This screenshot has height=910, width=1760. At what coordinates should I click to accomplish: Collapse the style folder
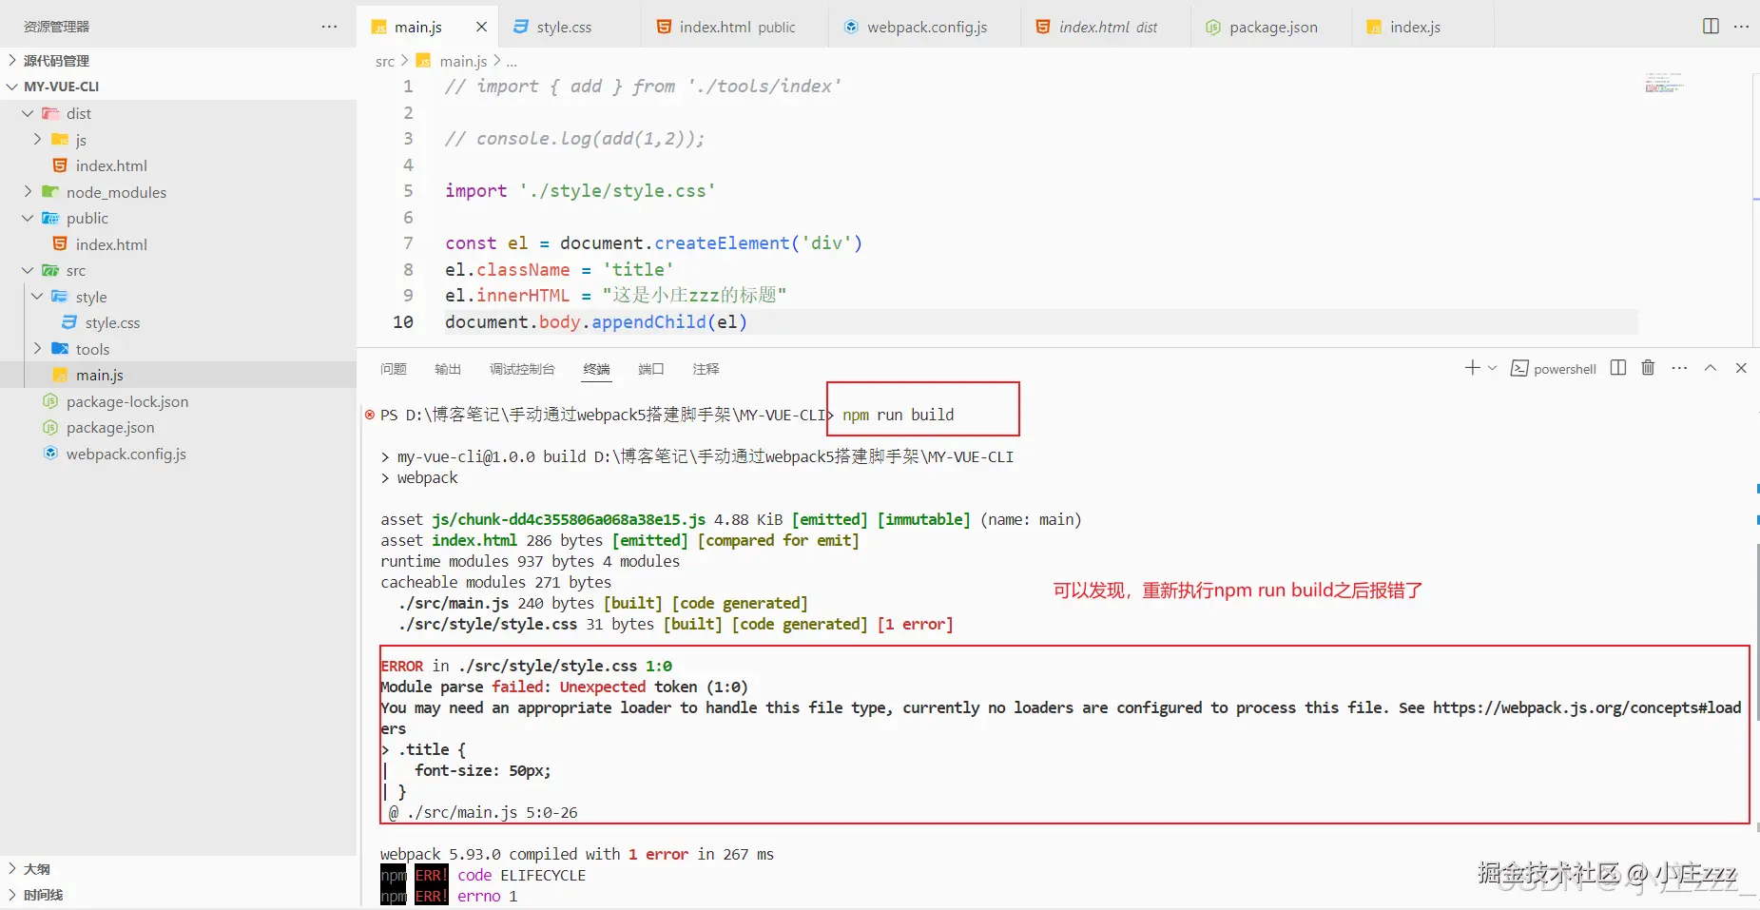point(37,297)
